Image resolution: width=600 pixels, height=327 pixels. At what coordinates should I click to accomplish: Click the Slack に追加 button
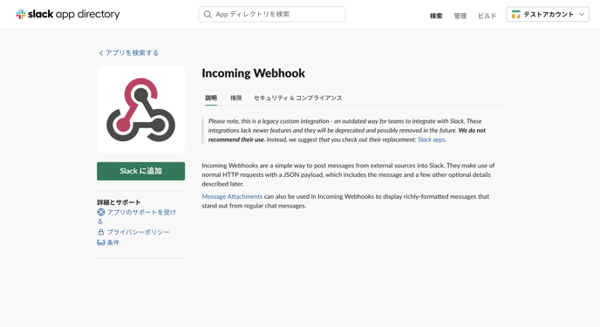tap(140, 171)
